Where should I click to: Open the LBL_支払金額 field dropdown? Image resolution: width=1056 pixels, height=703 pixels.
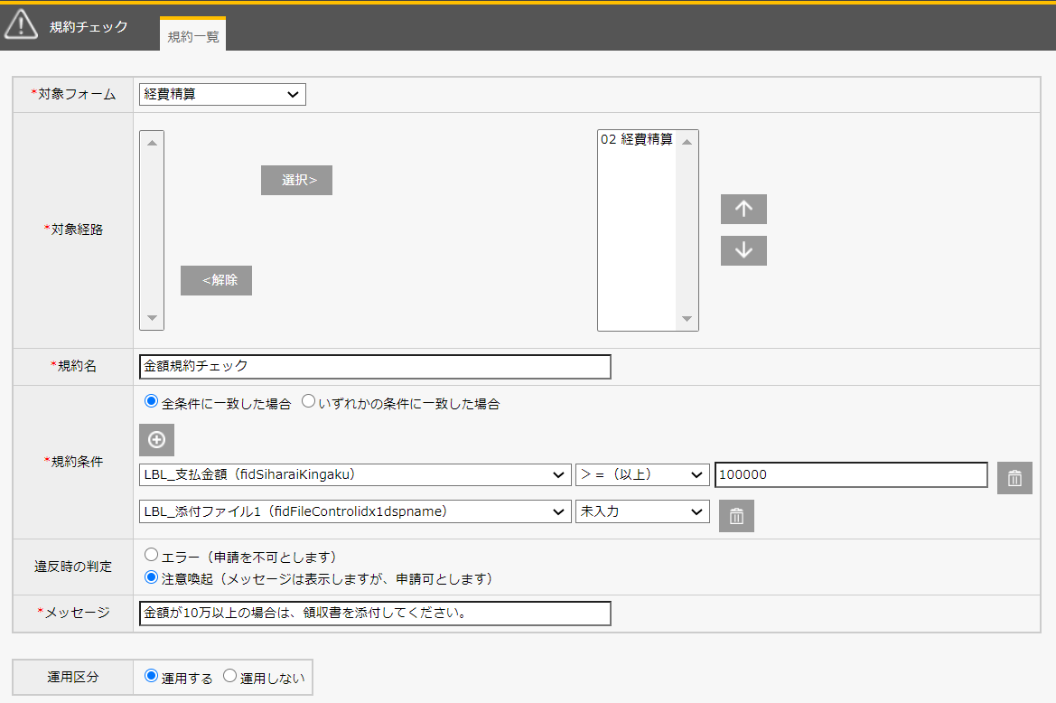pos(355,474)
